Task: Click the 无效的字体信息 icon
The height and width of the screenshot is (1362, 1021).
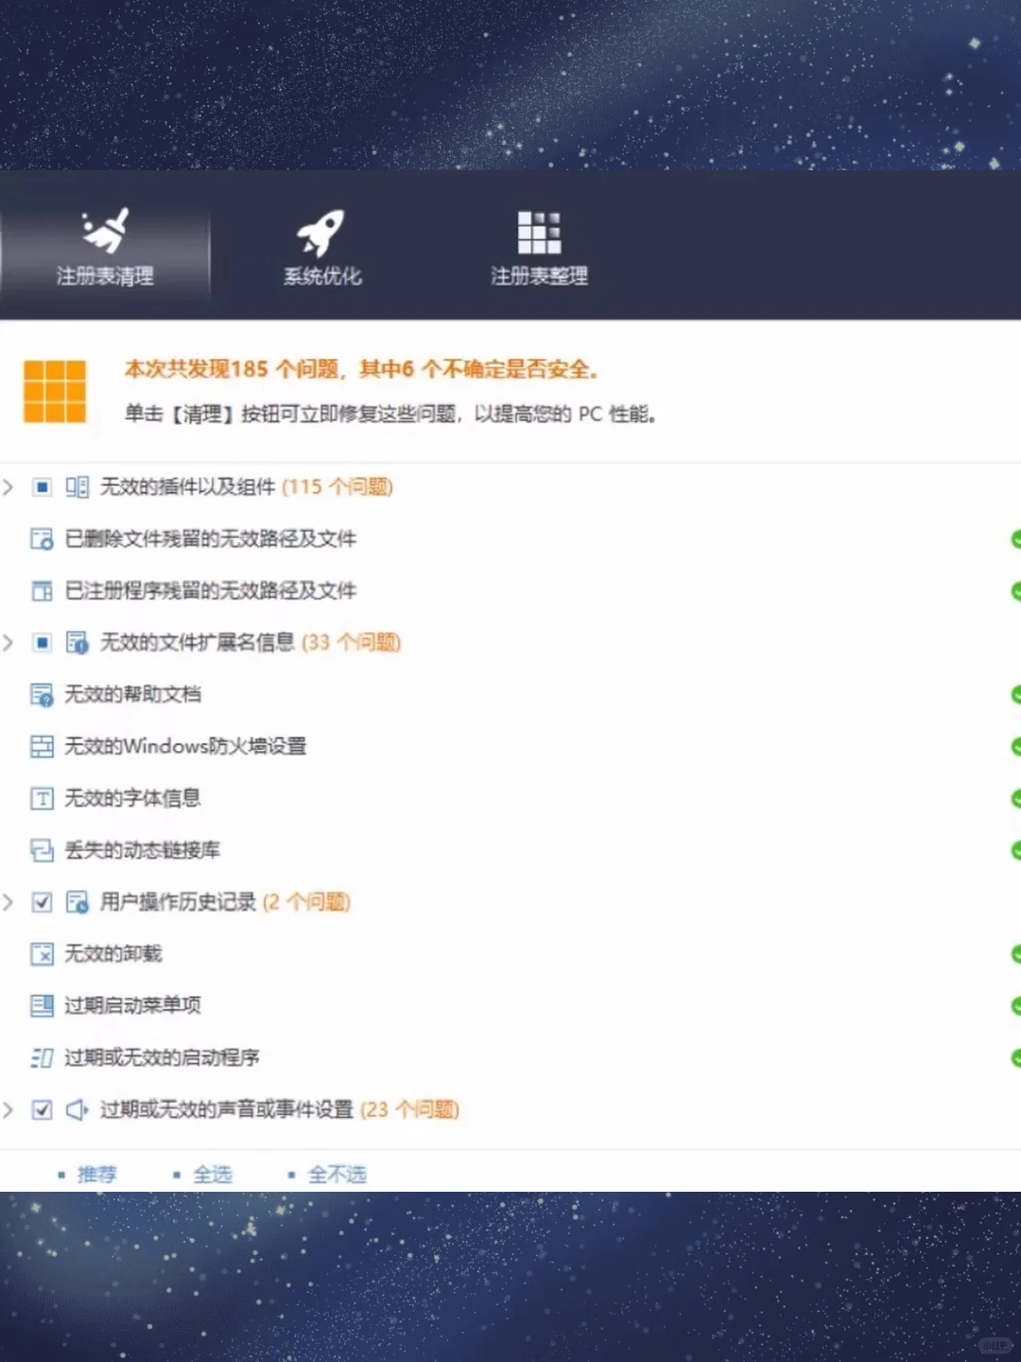Action: [42, 798]
